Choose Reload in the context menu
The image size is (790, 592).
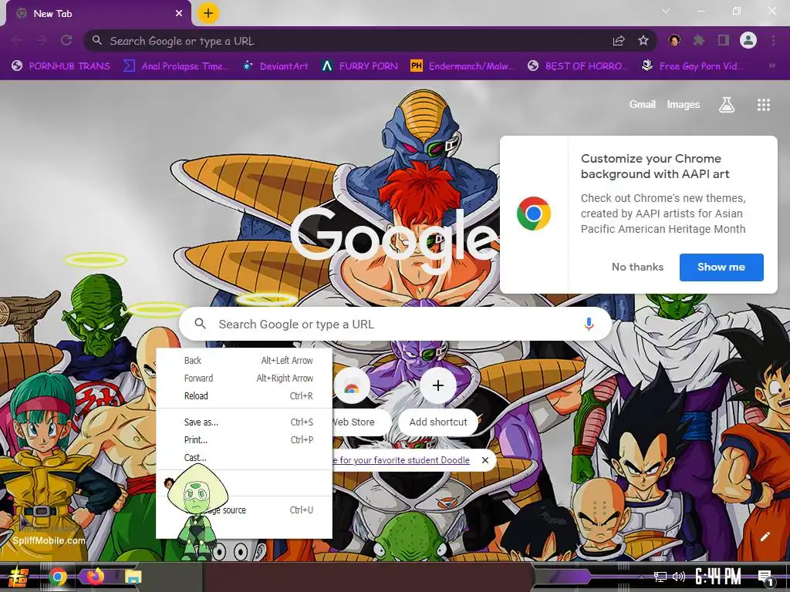click(x=244, y=395)
